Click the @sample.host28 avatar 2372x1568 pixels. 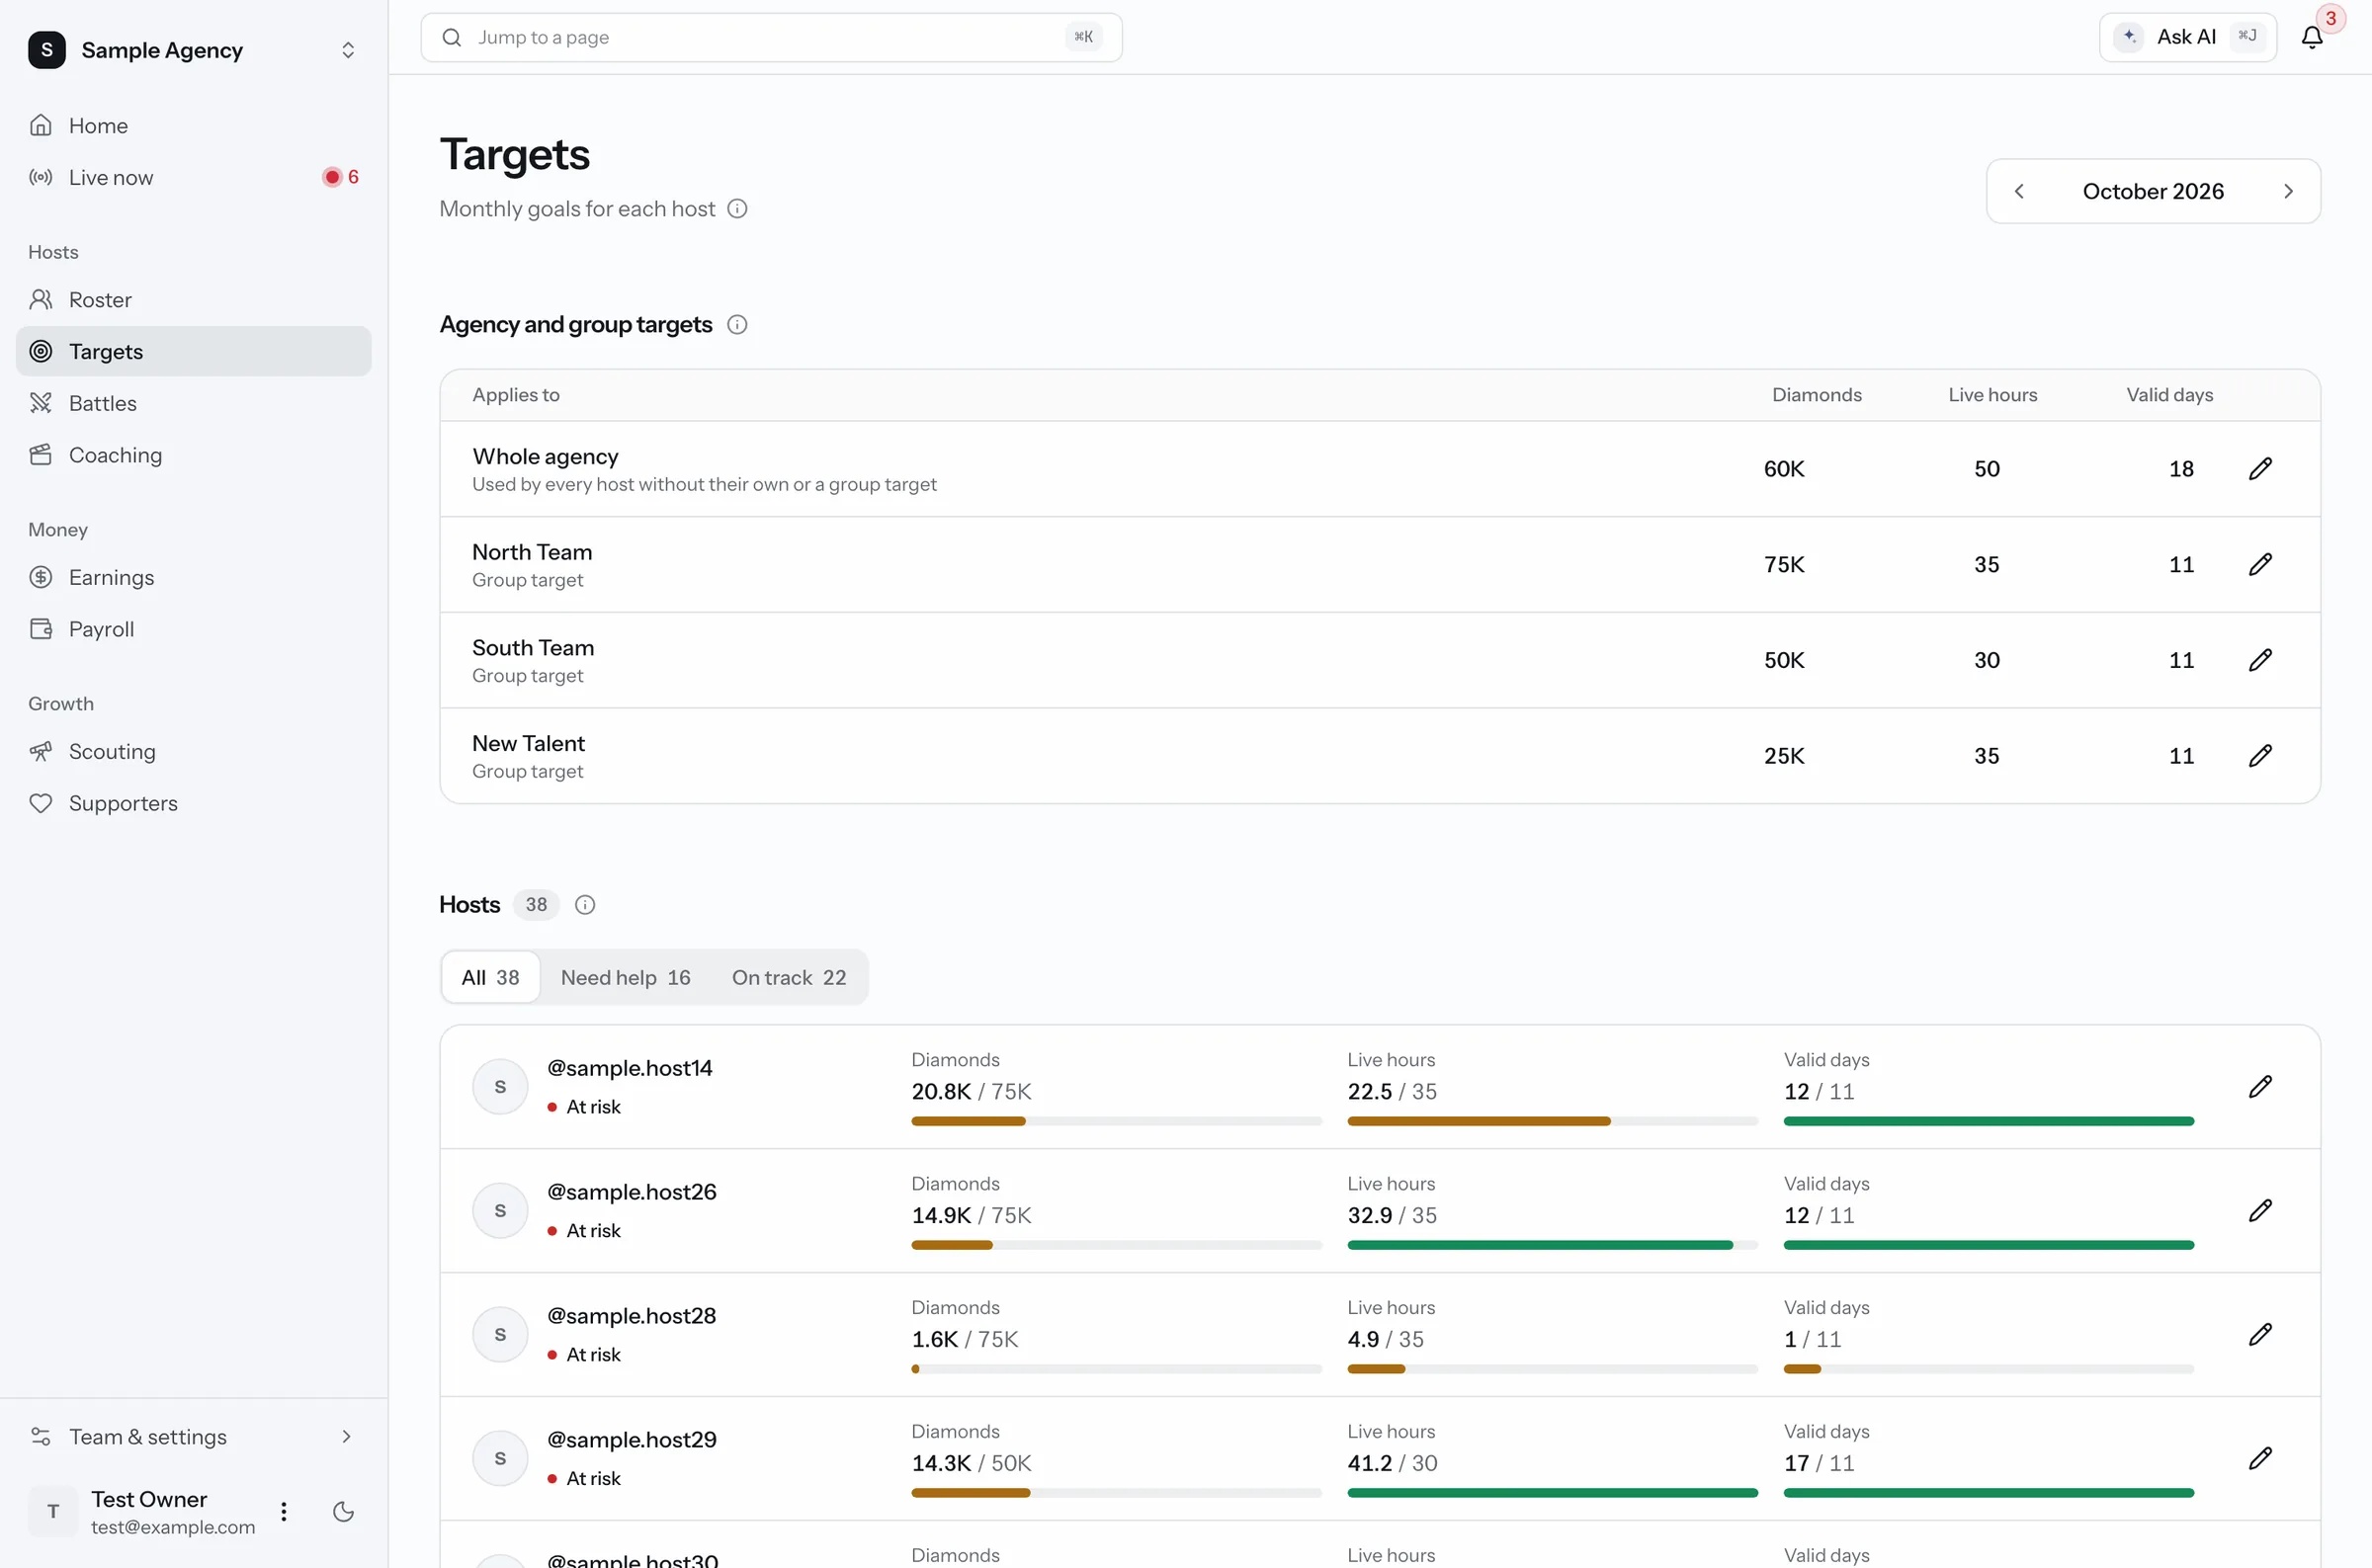tap(500, 1335)
